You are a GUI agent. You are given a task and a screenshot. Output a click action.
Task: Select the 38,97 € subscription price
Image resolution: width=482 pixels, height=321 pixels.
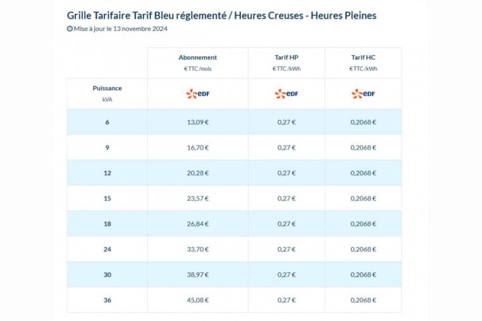(x=197, y=274)
